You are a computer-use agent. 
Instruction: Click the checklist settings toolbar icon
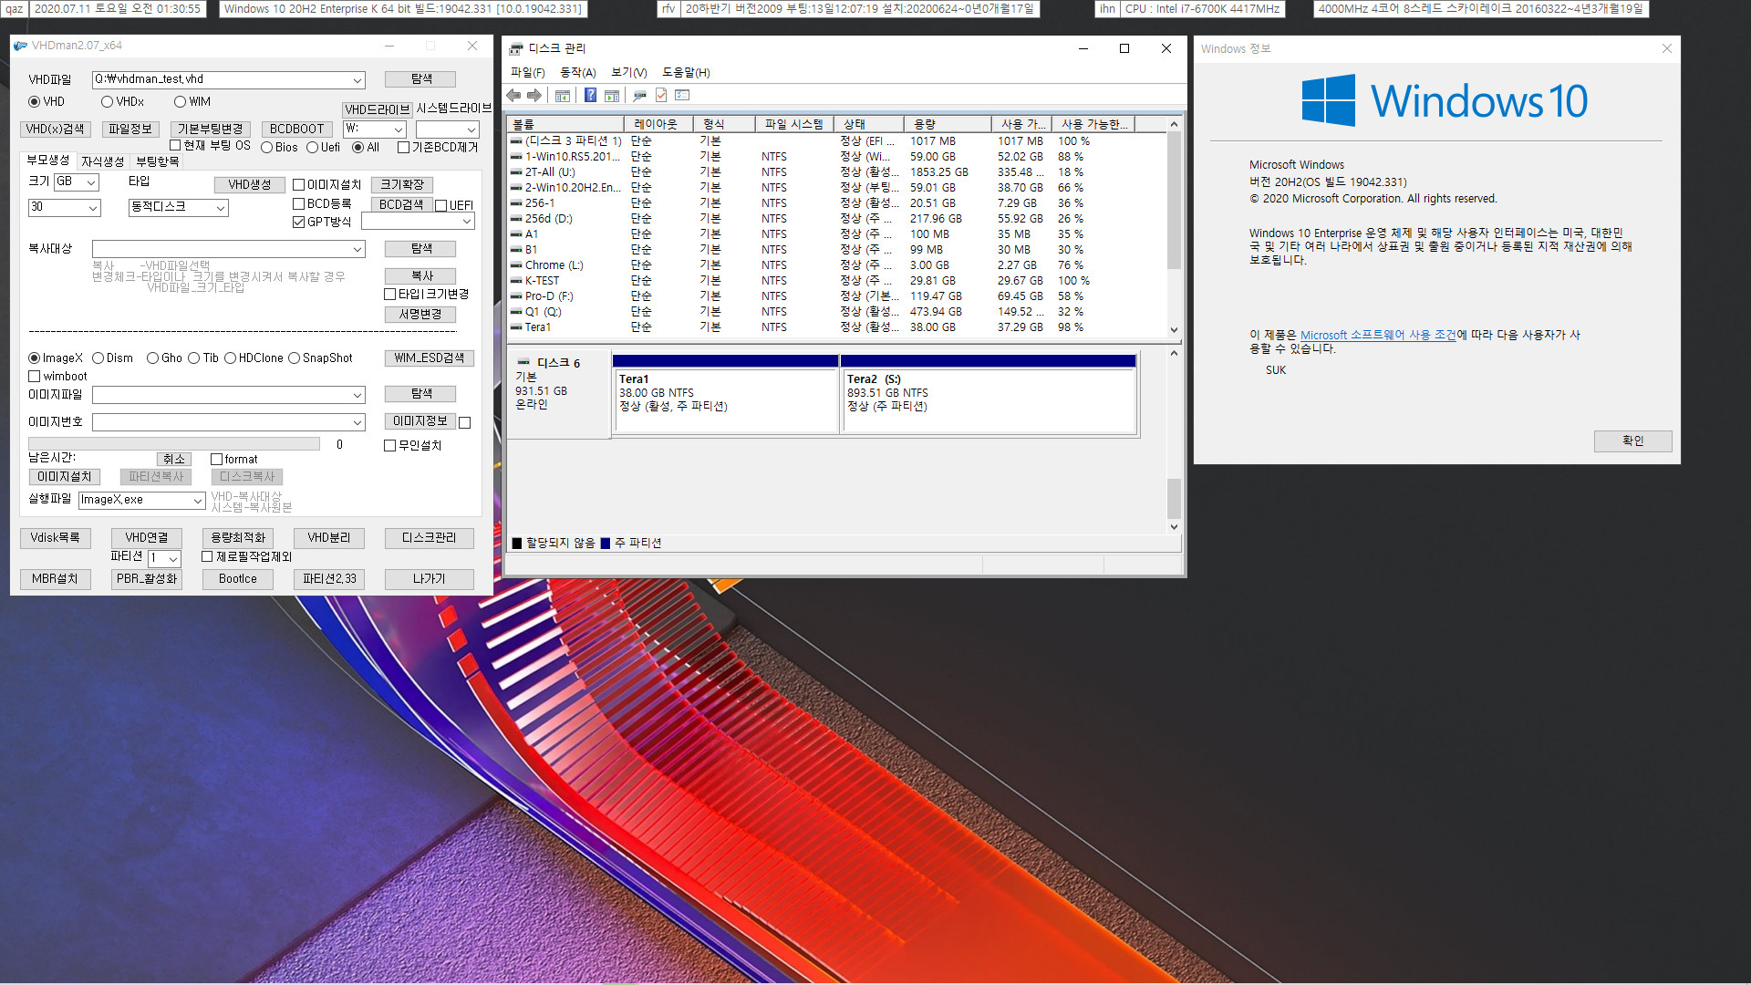(682, 95)
